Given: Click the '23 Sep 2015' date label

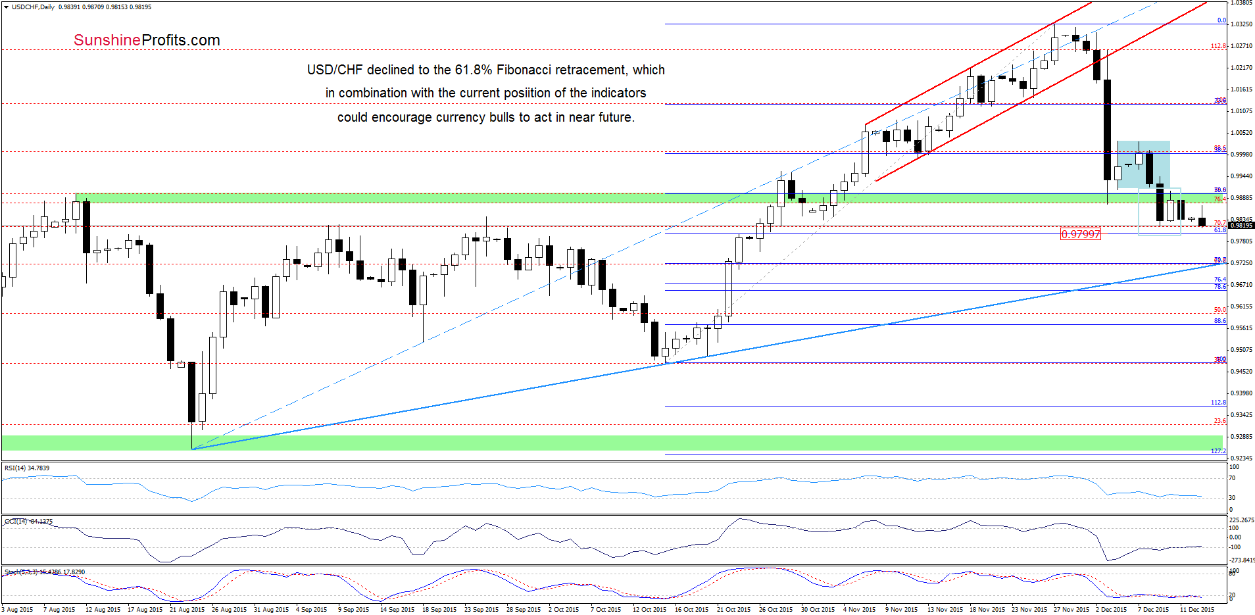Looking at the screenshot, I should [x=481, y=610].
